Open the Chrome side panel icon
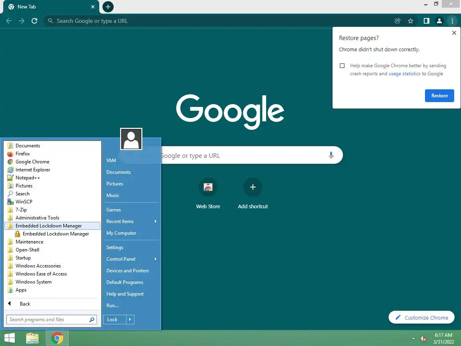 [x=426, y=21]
